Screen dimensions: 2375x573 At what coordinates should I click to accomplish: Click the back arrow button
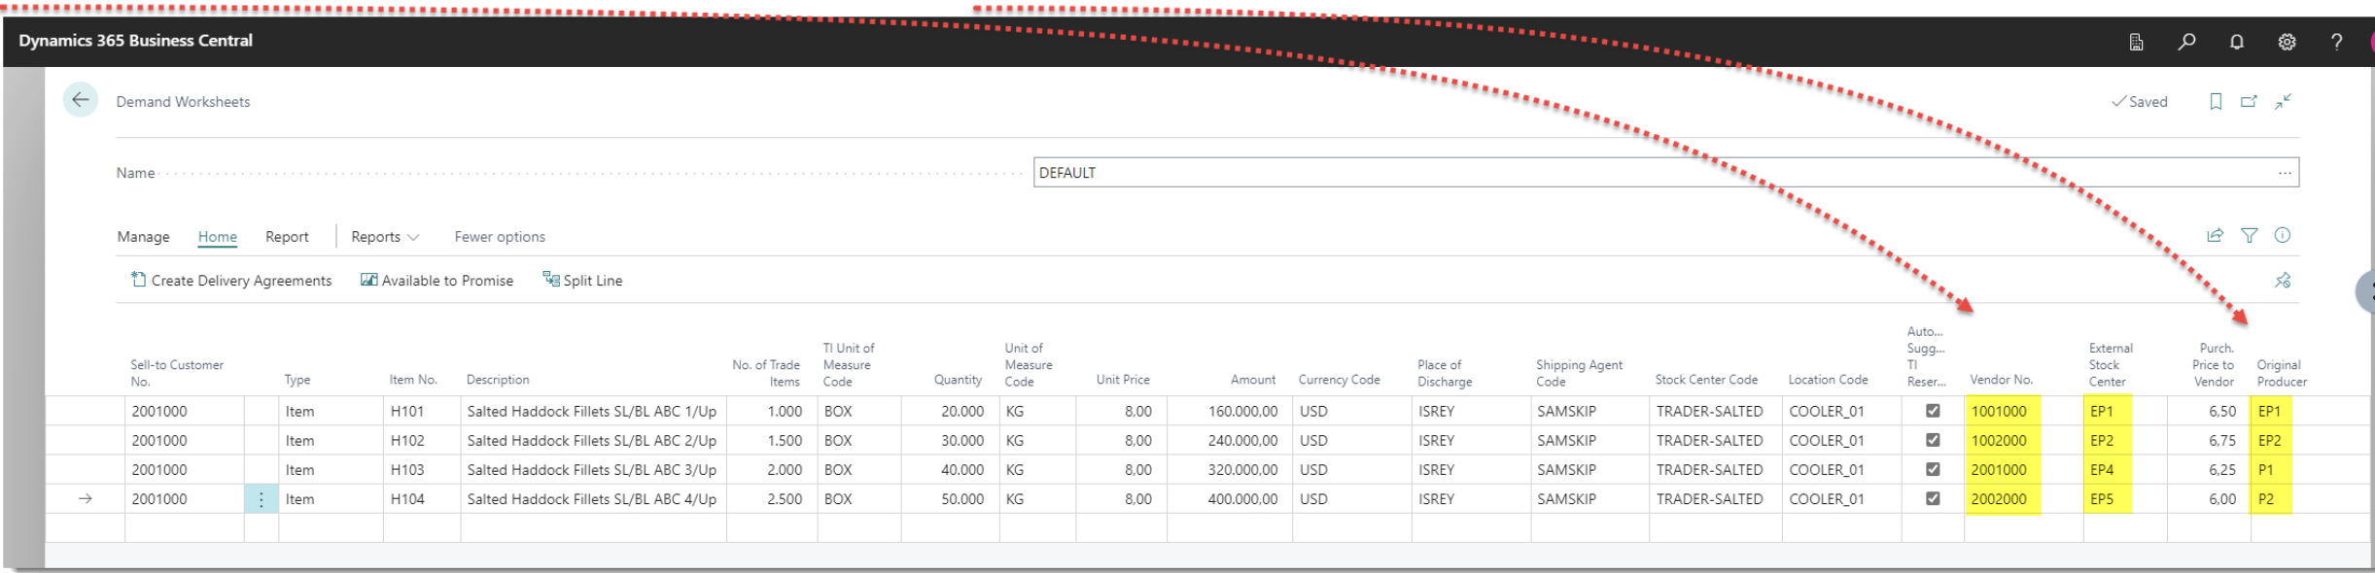[81, 100]
